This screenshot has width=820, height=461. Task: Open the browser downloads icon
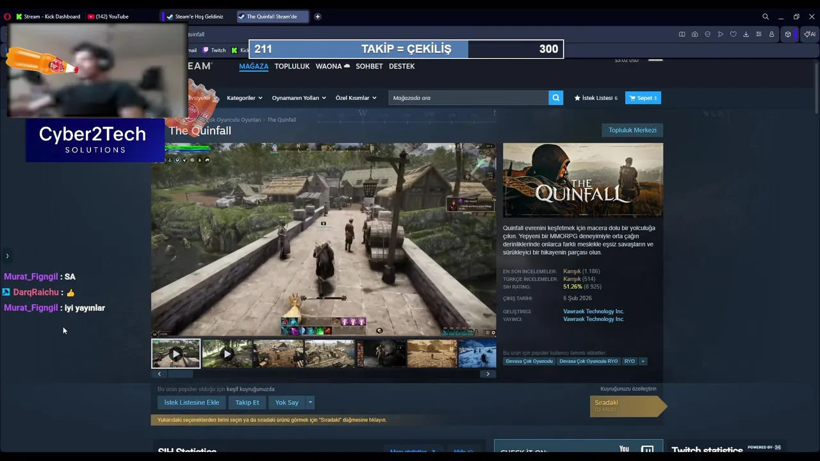(746, 34)
